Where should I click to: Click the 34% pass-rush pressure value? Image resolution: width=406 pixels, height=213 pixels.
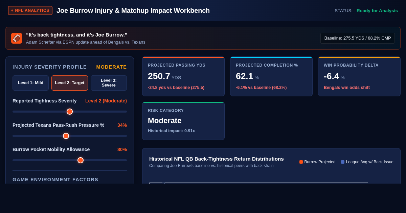122,125
